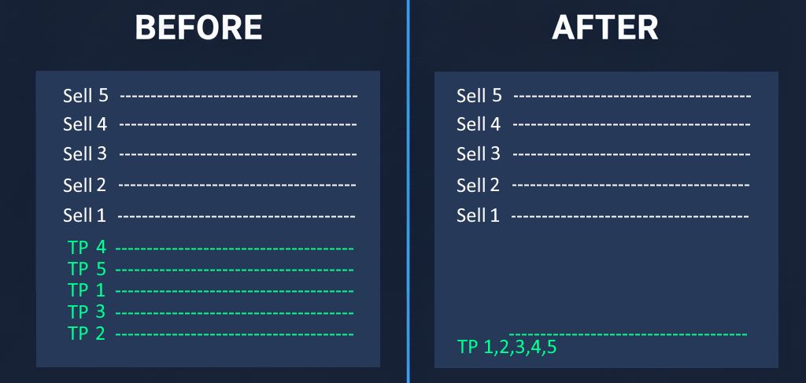Select Sell 4 label in BEFORE panel

[x=85, y=124]
